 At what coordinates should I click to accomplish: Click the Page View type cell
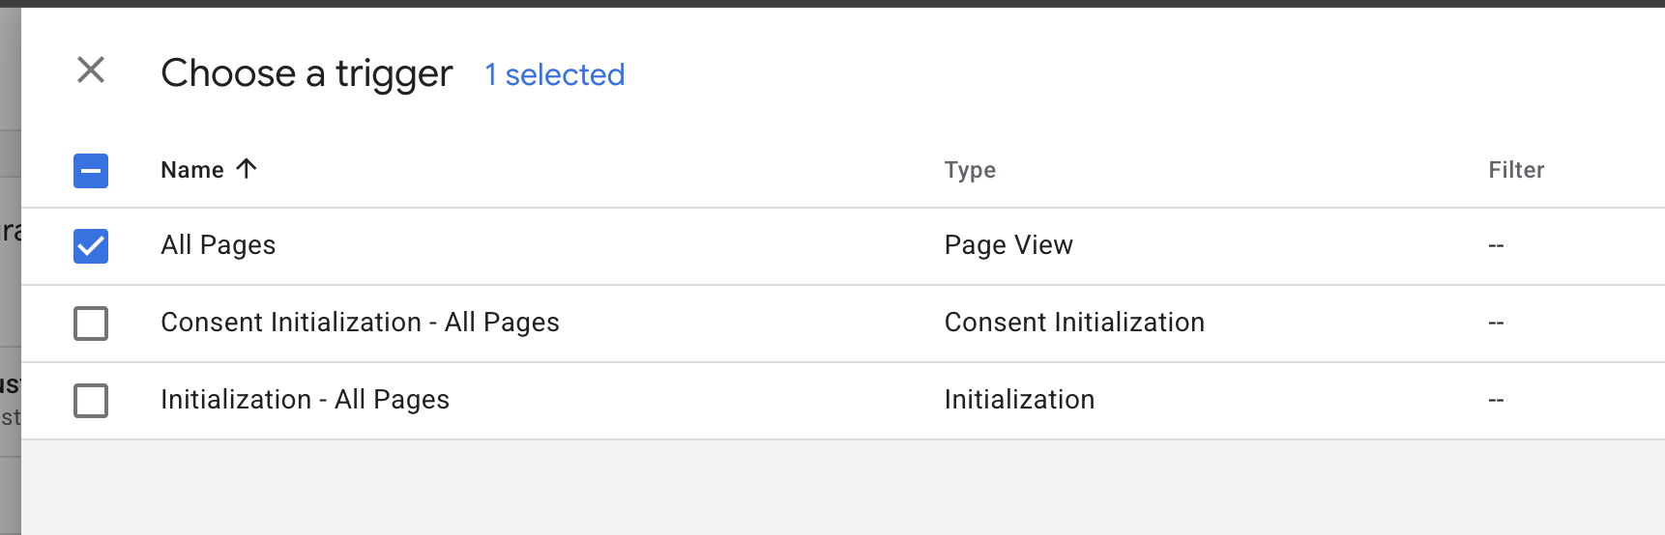tap(1008, 245)
